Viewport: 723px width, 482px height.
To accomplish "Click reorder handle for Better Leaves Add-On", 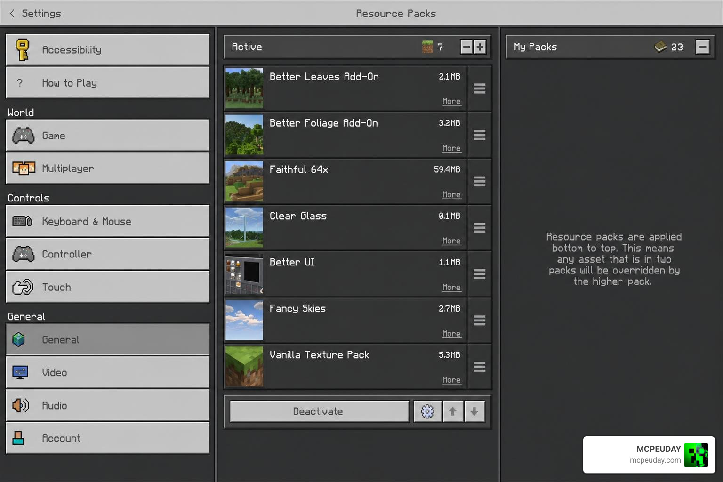I will click(480, 88).
